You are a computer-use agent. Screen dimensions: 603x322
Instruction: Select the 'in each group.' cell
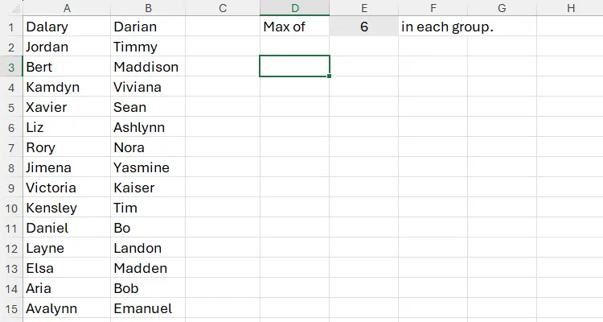[433, 27]
